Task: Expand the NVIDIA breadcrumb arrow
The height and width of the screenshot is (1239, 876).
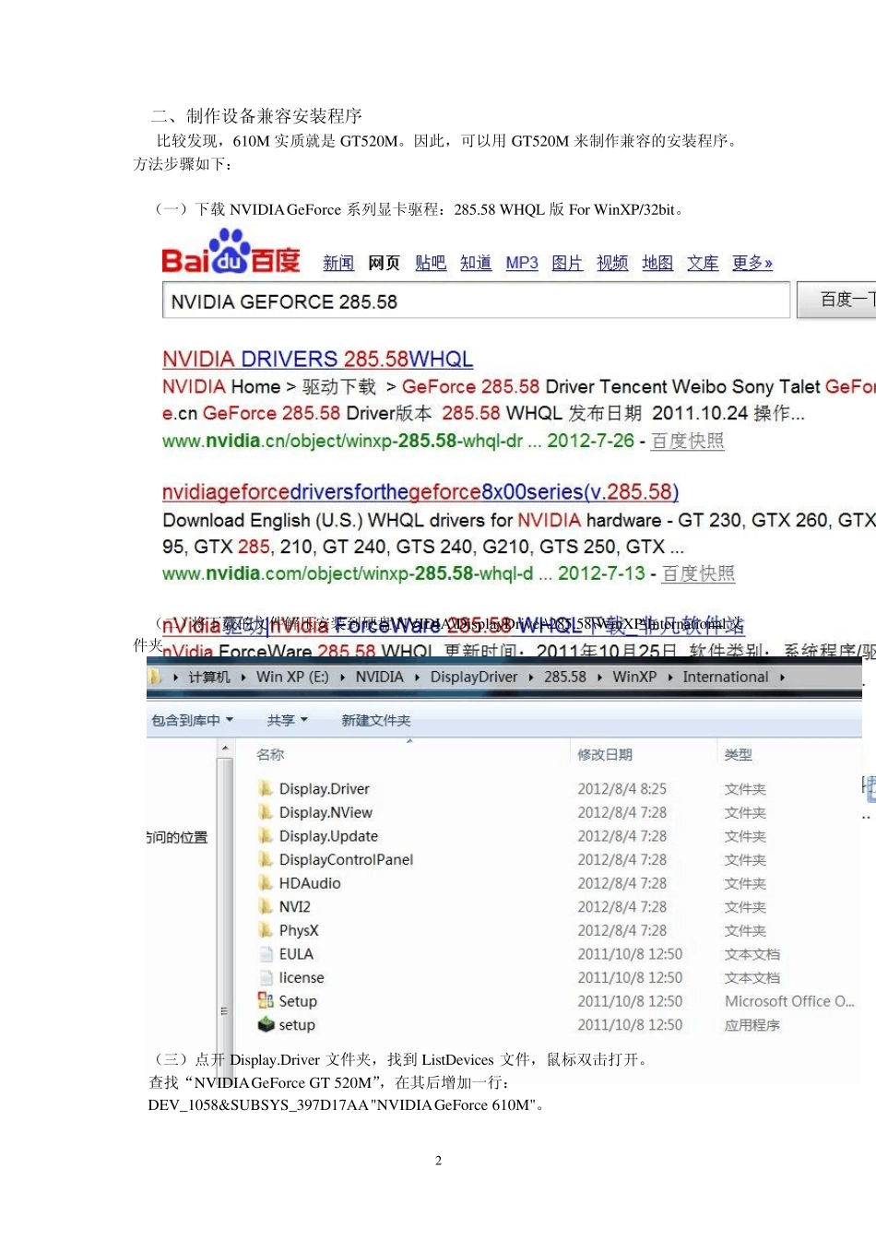Action: [417, 677]
